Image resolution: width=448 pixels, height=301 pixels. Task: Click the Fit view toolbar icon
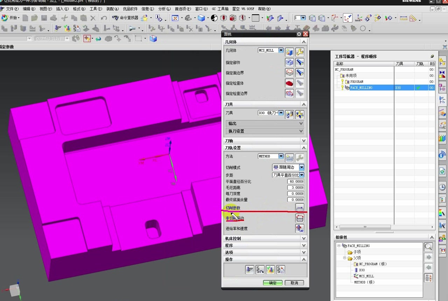tap(175, 18)
